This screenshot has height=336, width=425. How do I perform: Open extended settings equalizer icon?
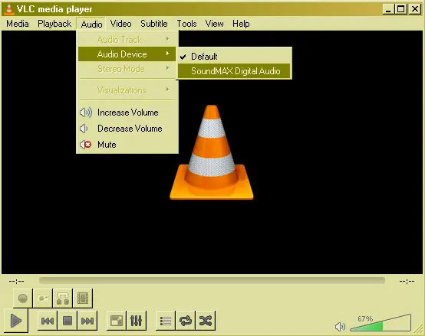[x=137, y=321]
